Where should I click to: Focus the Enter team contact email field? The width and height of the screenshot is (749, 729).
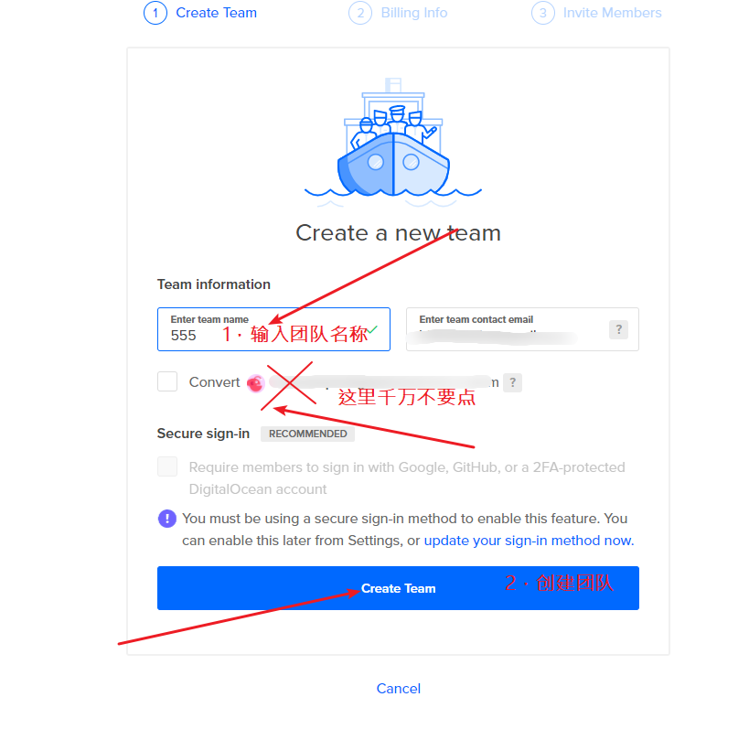(522, 329)
